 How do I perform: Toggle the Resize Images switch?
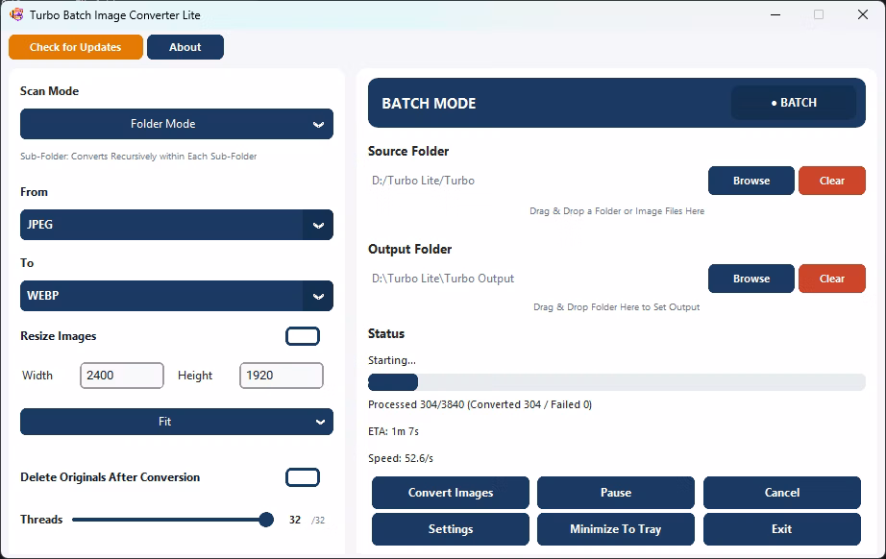[303, 336]
